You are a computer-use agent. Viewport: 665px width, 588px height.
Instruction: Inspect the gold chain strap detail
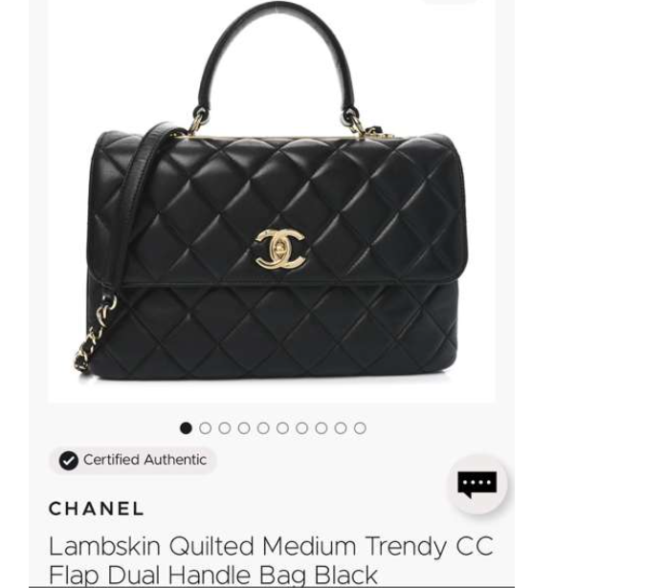[96, 334]
